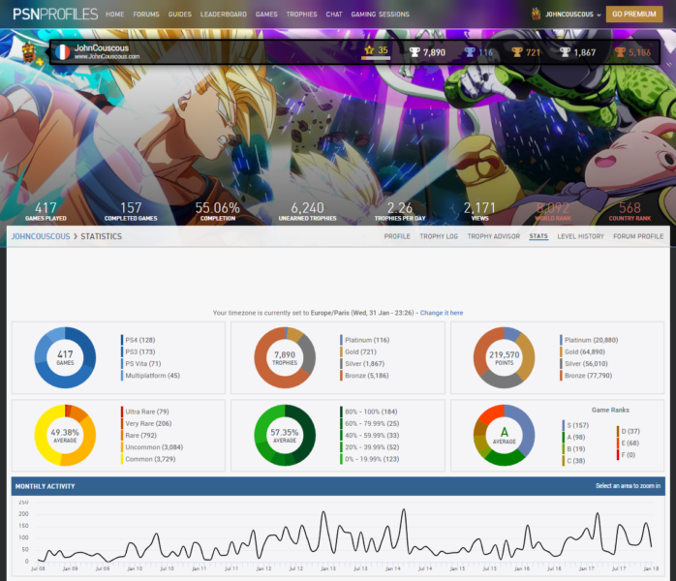Click the 8,092 WORLD RANK stat
The width and height of the screenshot is (676, 581).
(x=553, y=211)
